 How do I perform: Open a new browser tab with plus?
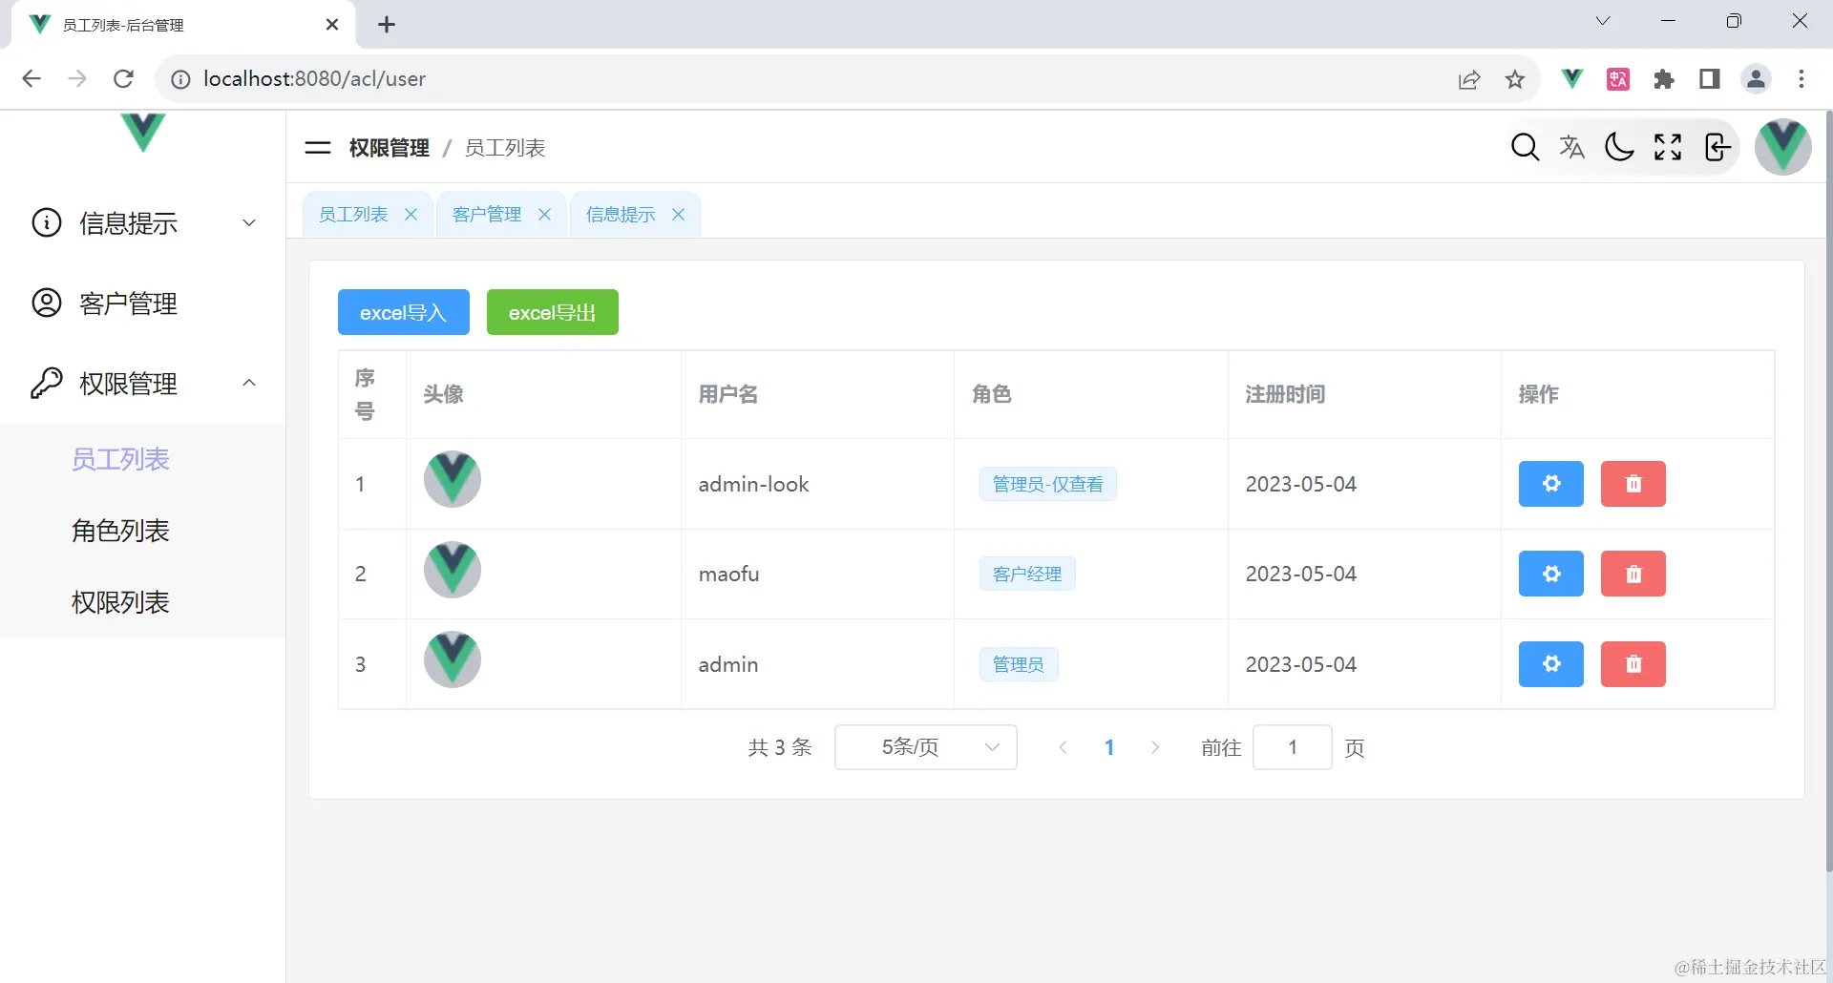click(x=387, y=25)
